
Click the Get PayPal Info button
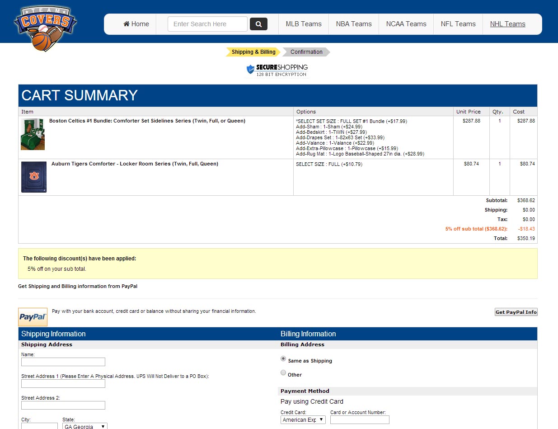(x=516, y=312)
